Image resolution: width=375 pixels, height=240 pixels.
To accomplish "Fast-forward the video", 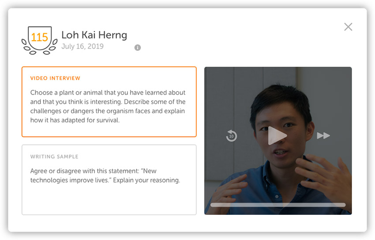I will pyautogui.click(x=323, y=136).
